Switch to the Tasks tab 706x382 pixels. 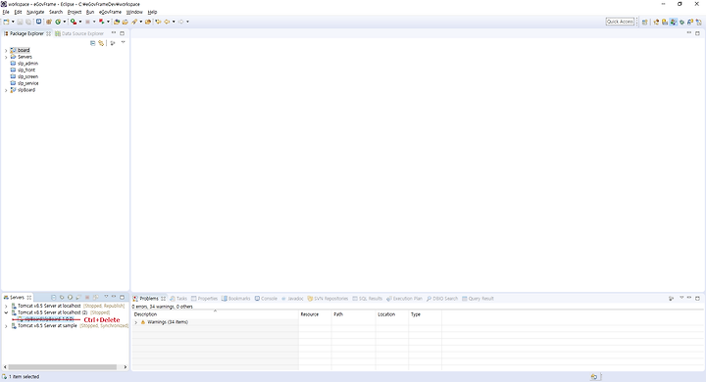point(178,299)
